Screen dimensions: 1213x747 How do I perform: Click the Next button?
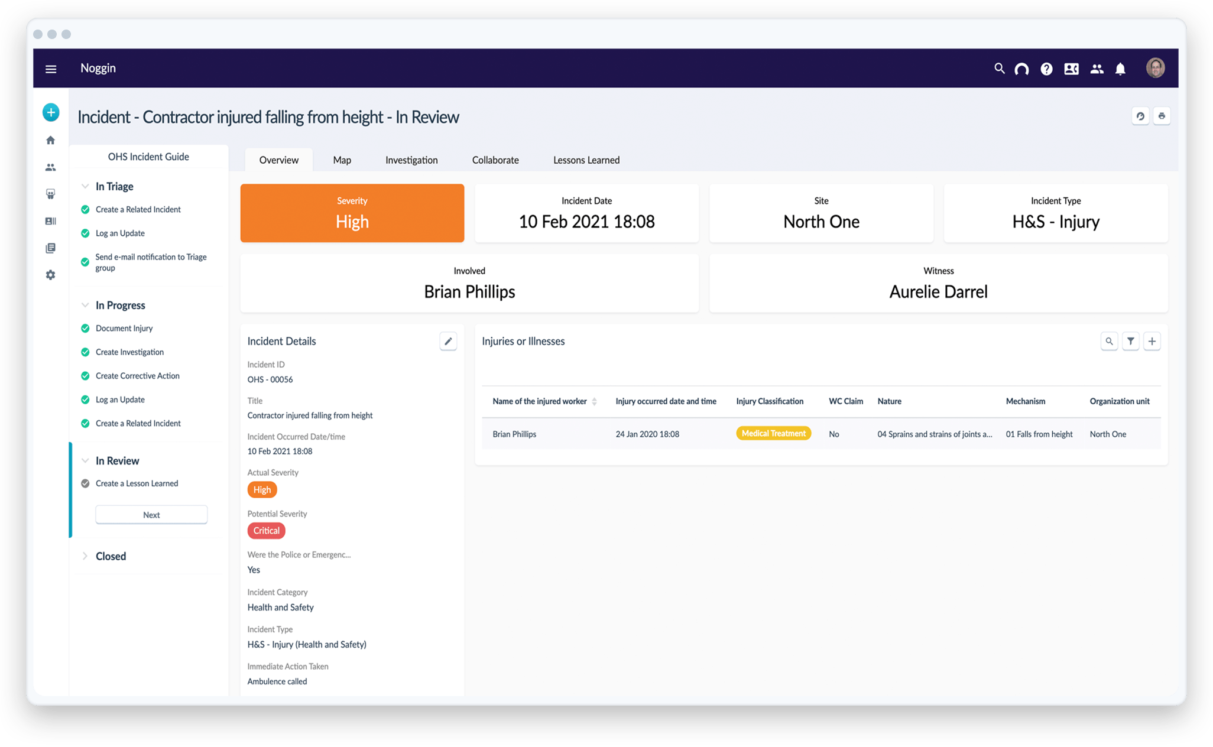point(151,515)
